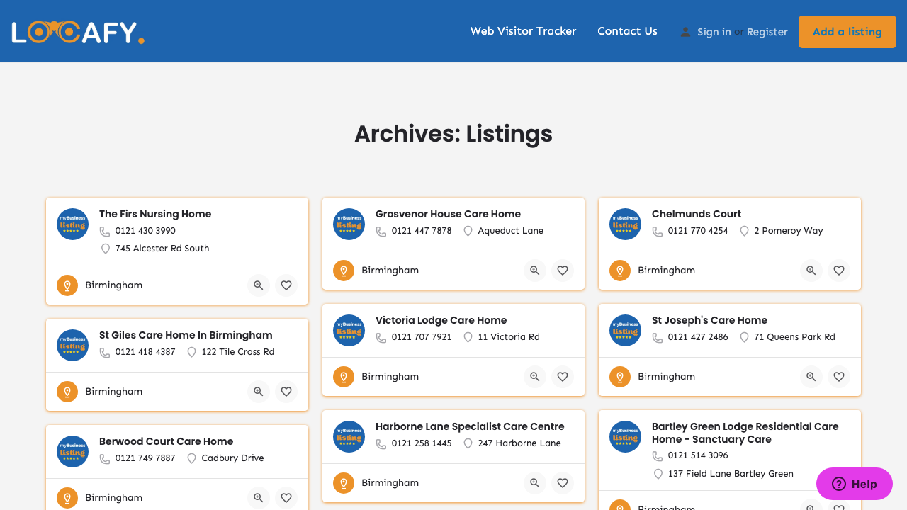The height and width of the screenshot is (510, 907).
Task: Click the Register link
Action: (767, 31)
